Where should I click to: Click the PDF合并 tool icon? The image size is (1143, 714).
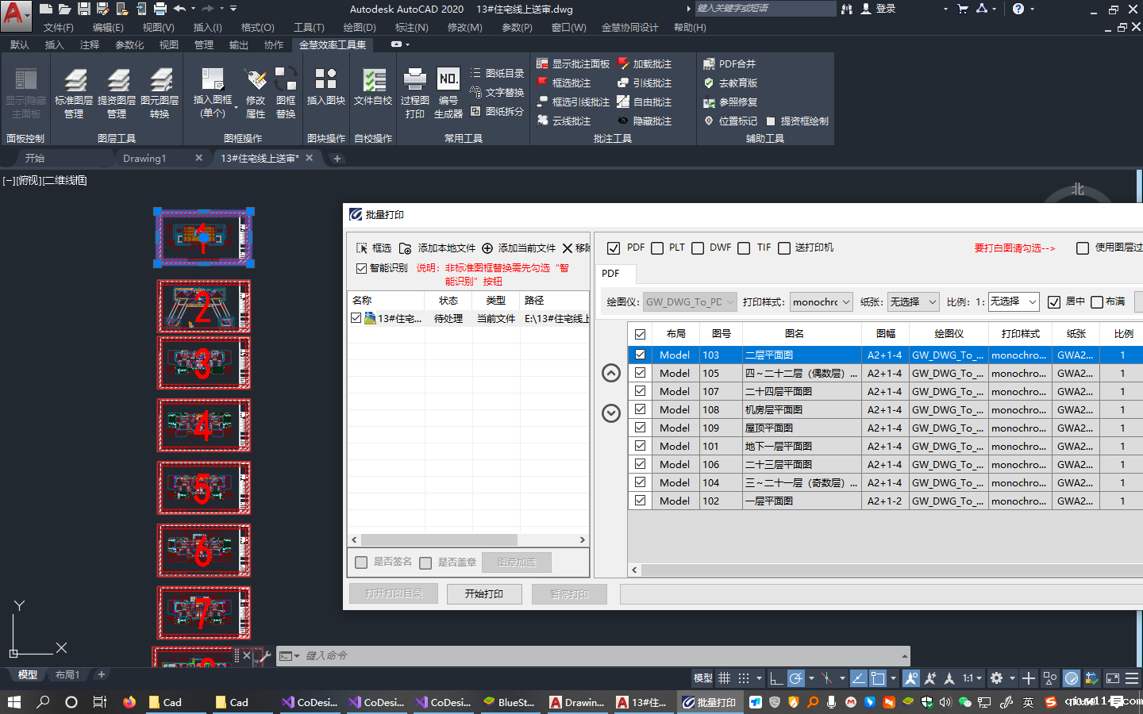(x=710, y=64)
